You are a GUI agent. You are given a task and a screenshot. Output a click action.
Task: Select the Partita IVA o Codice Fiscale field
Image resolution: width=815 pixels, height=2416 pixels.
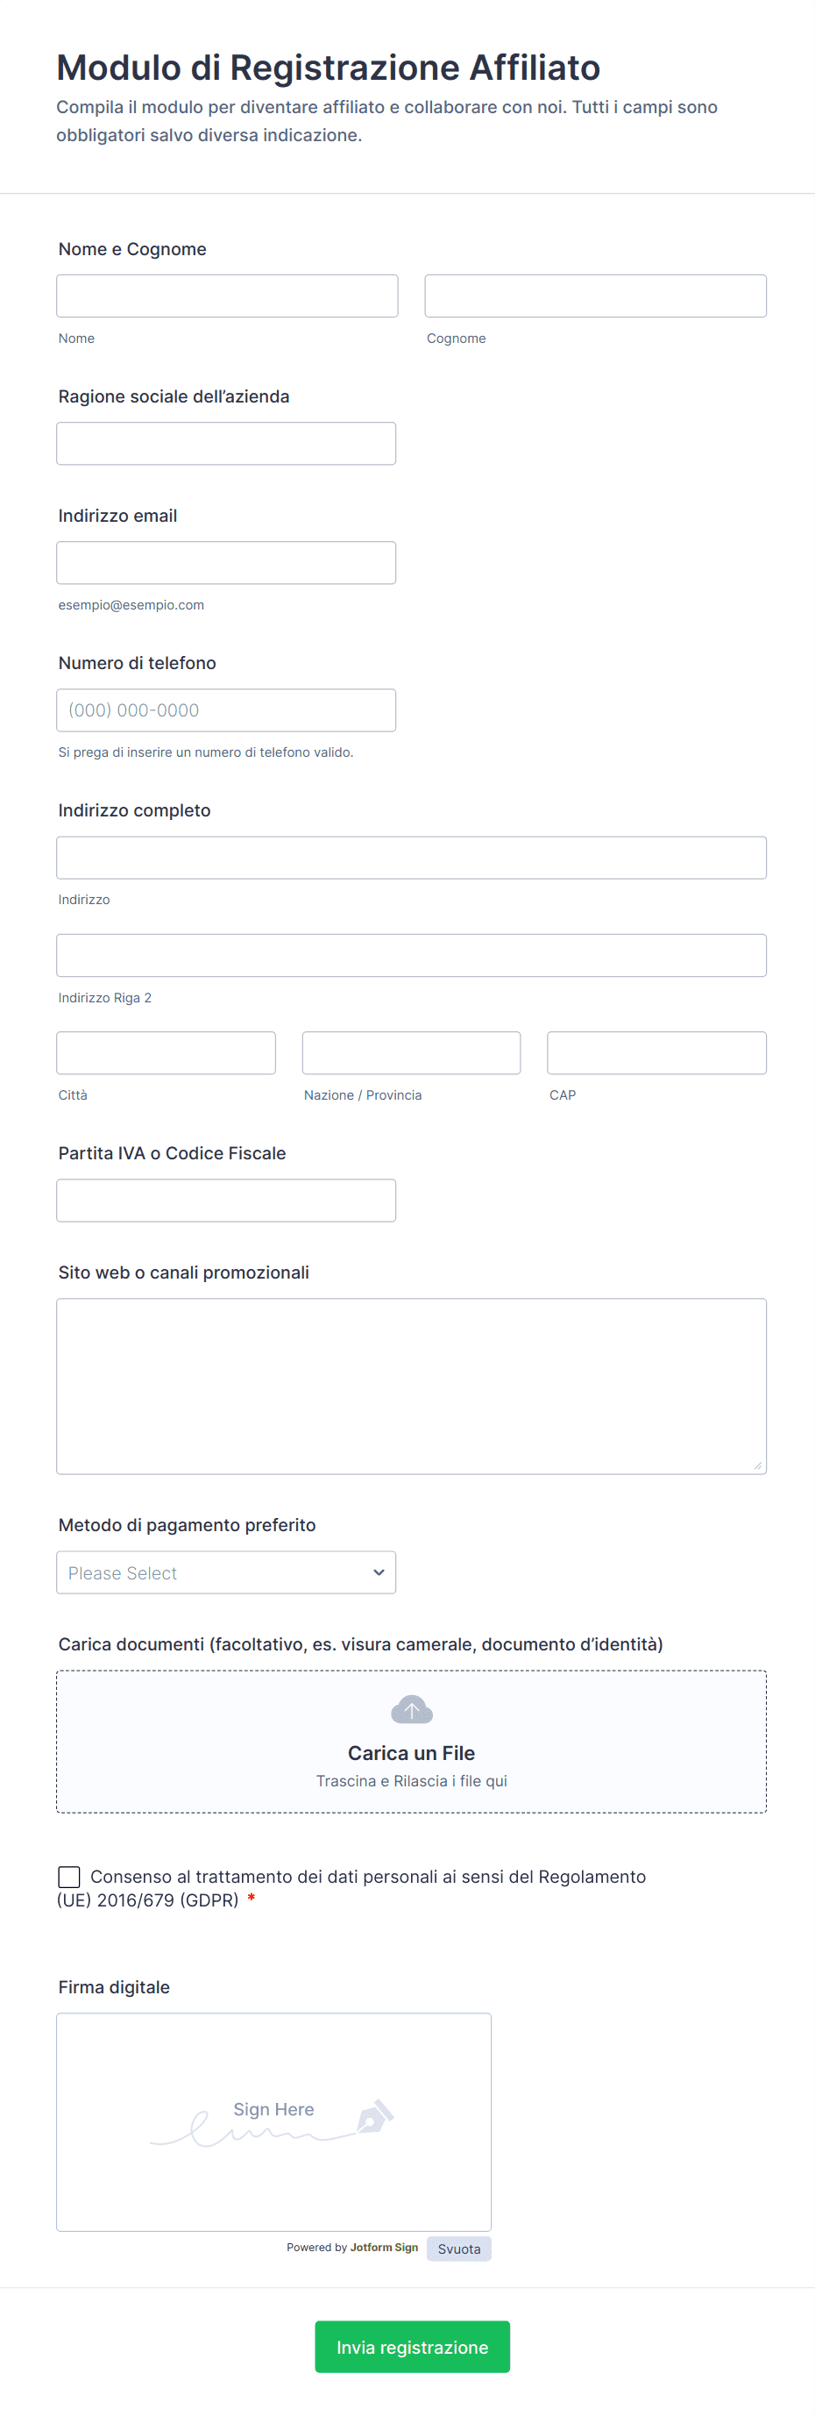click(226, 1201)
